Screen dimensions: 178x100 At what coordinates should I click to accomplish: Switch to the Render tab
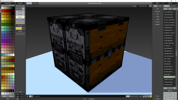(35, 3)
